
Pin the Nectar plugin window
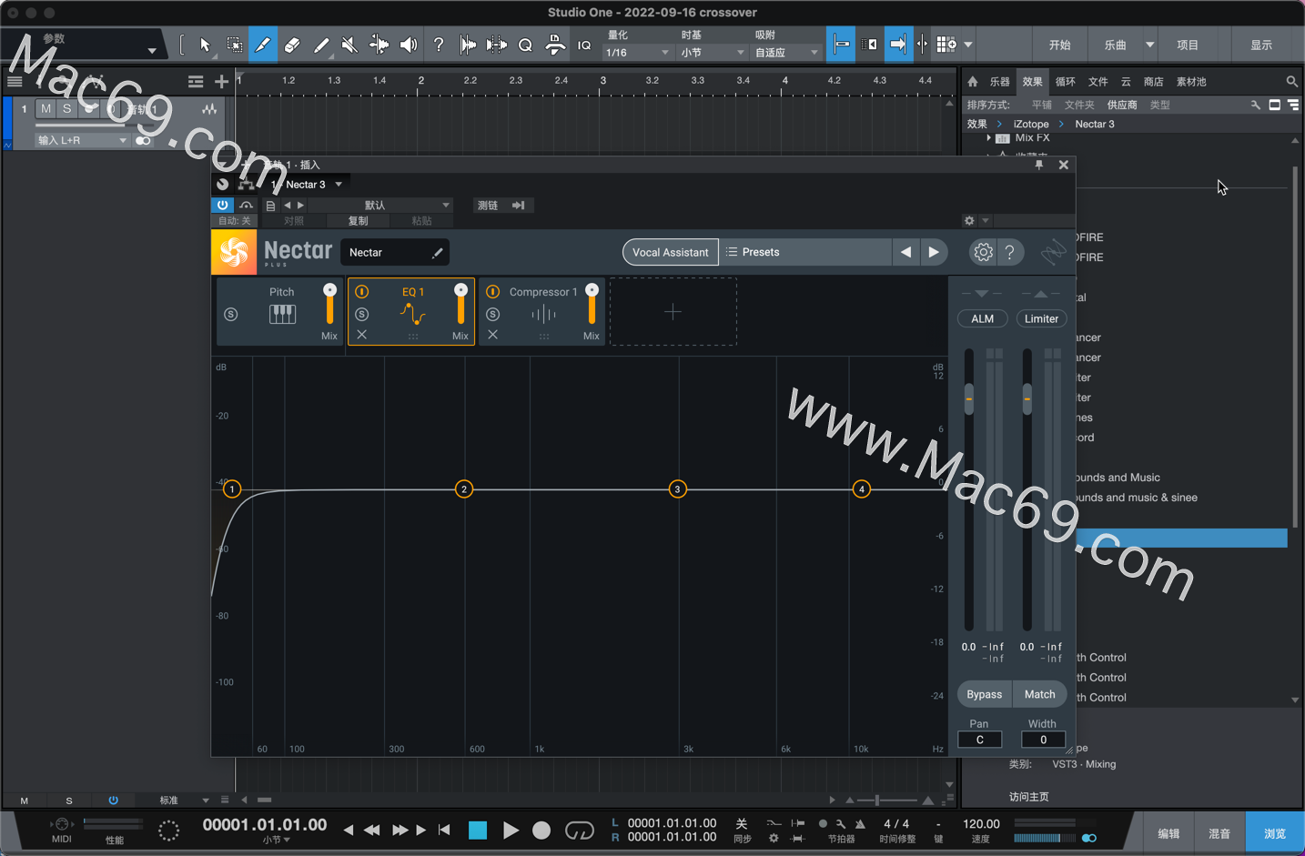(x=1039, y=165)
